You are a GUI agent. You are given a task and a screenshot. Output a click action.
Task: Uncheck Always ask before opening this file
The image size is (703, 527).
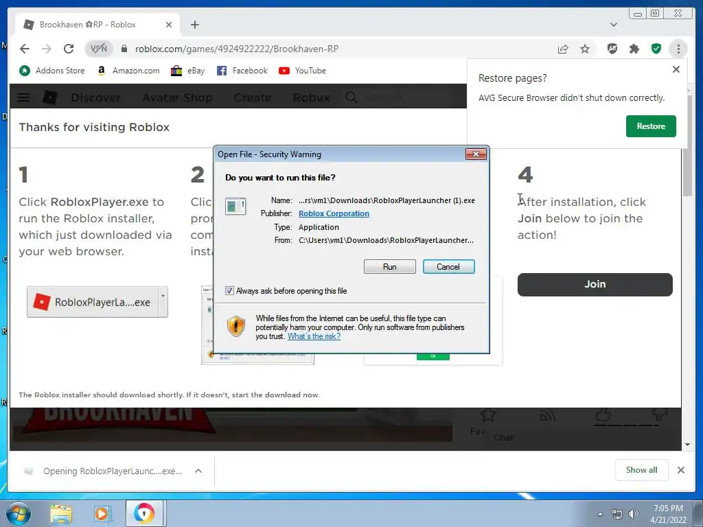pyautogui.click(x=229, y=290)
